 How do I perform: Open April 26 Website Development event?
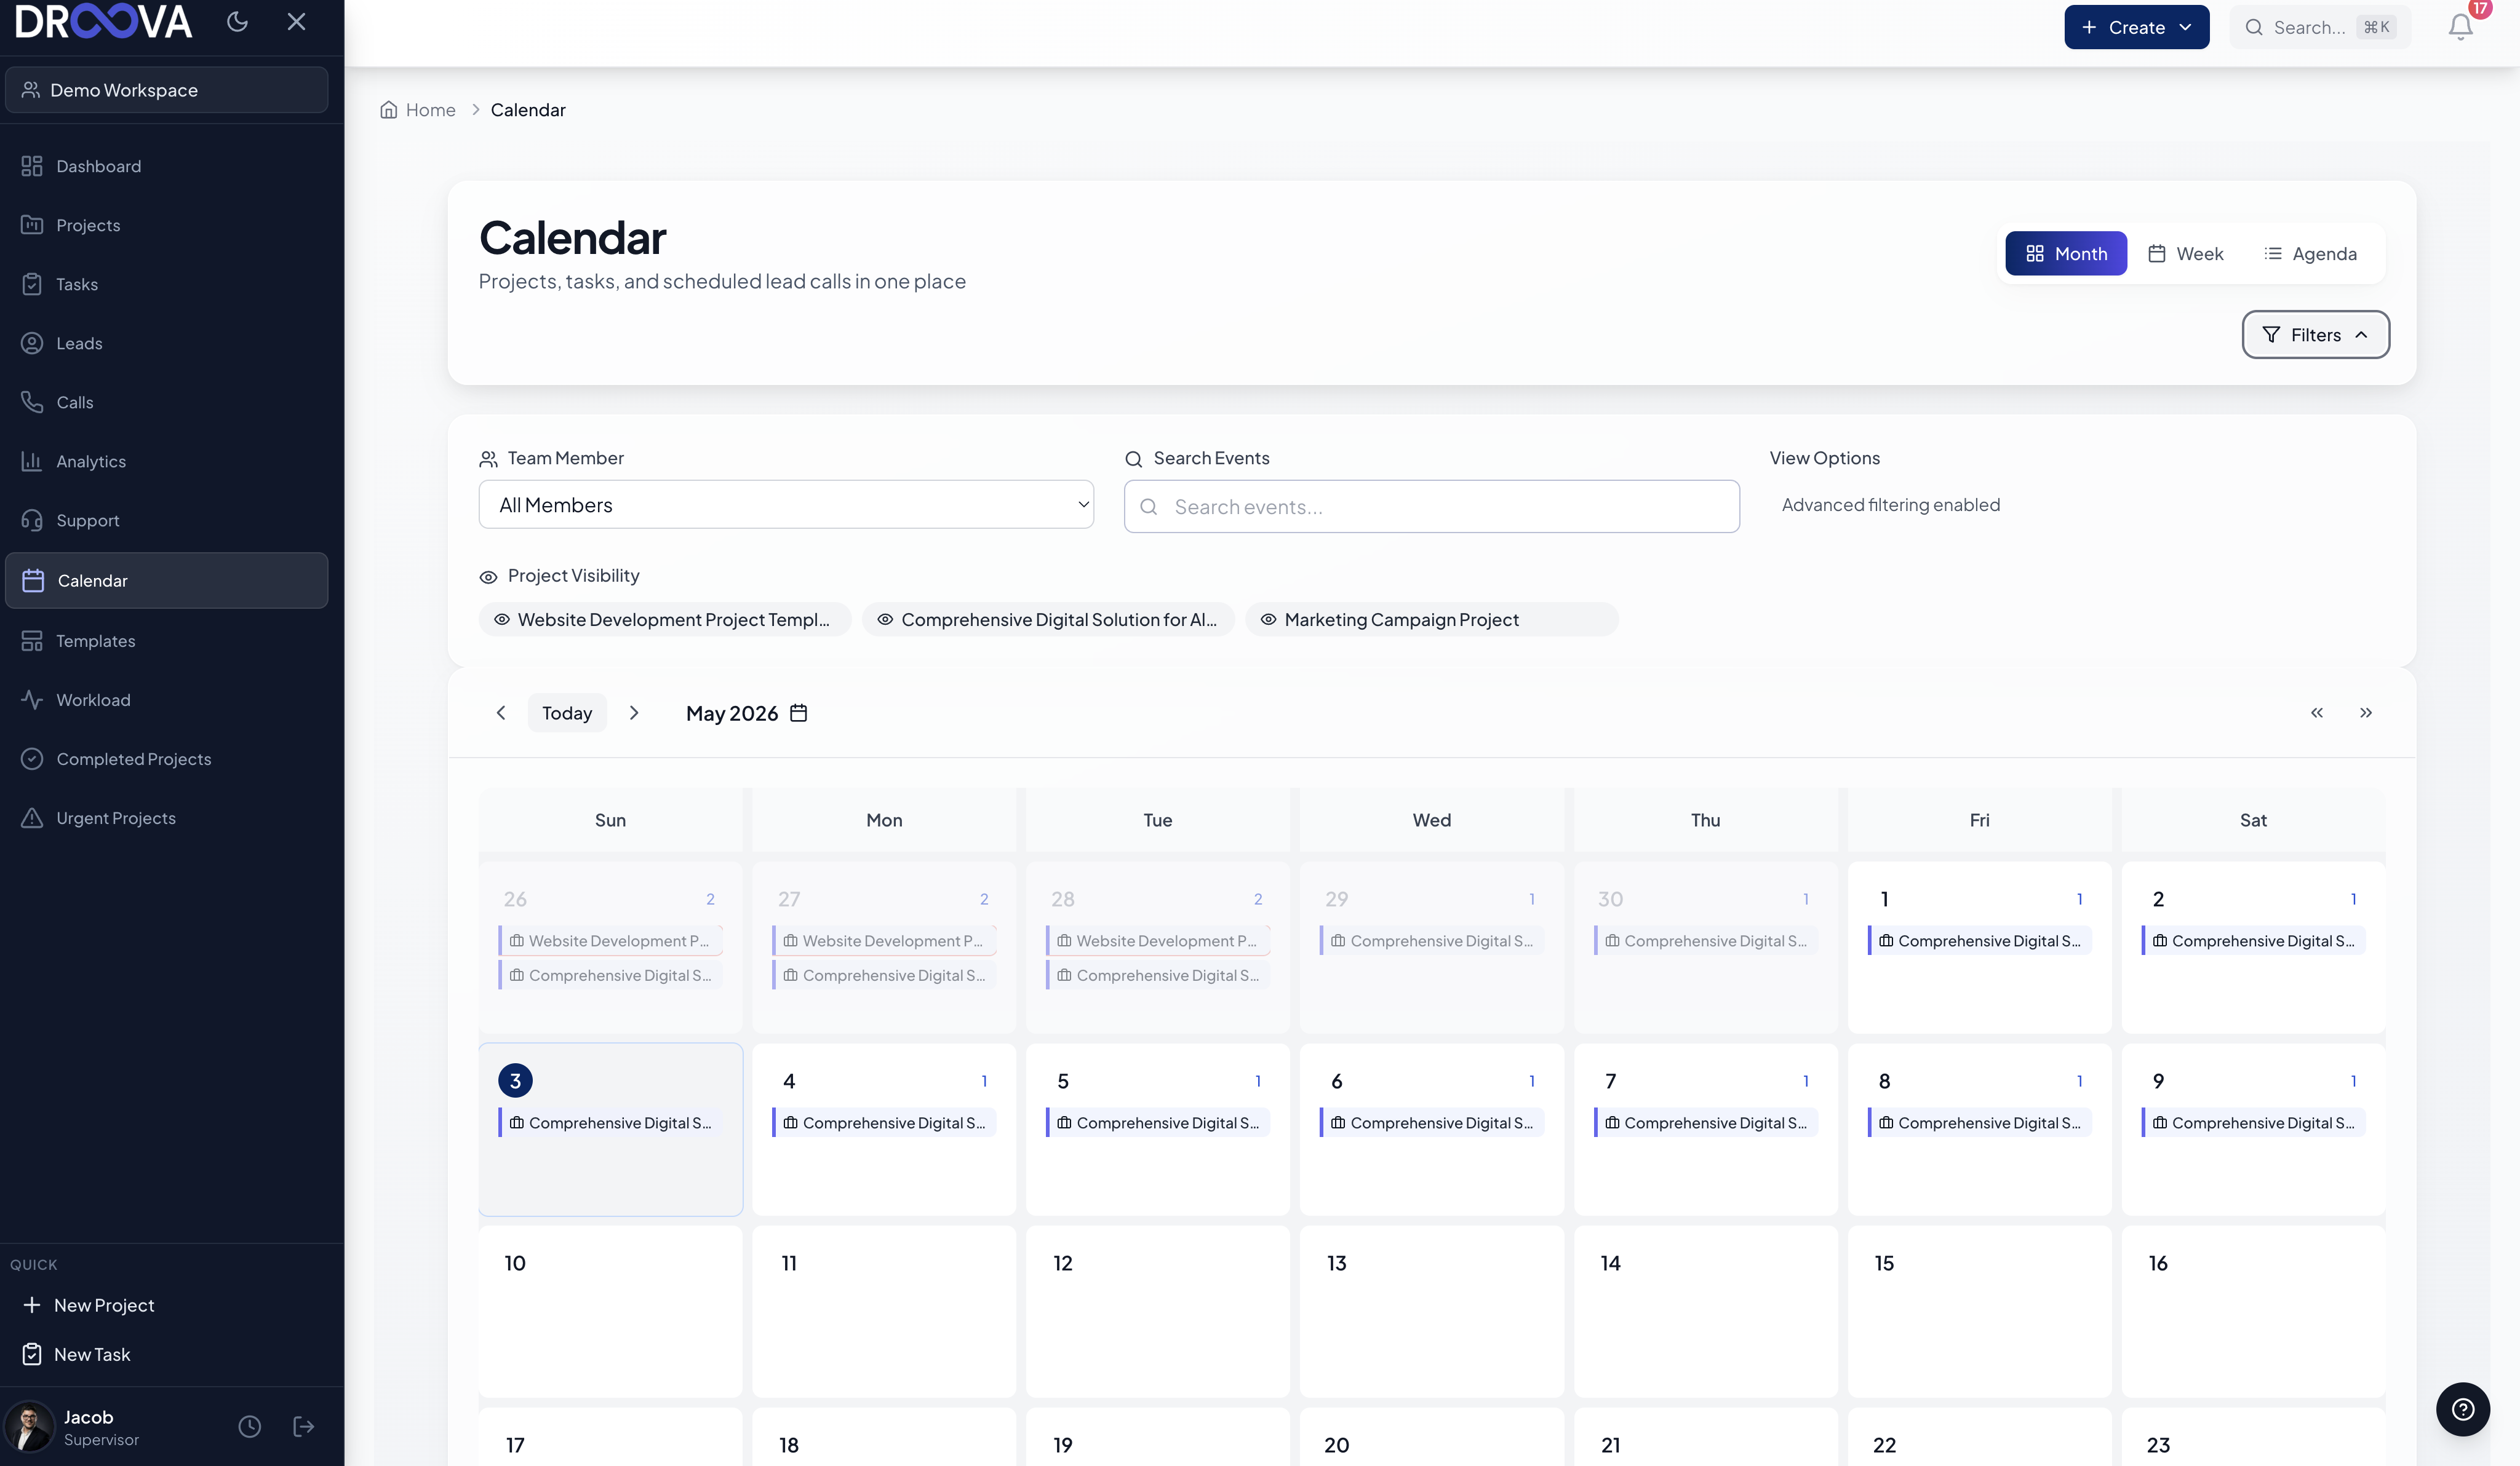pos(610,940)
